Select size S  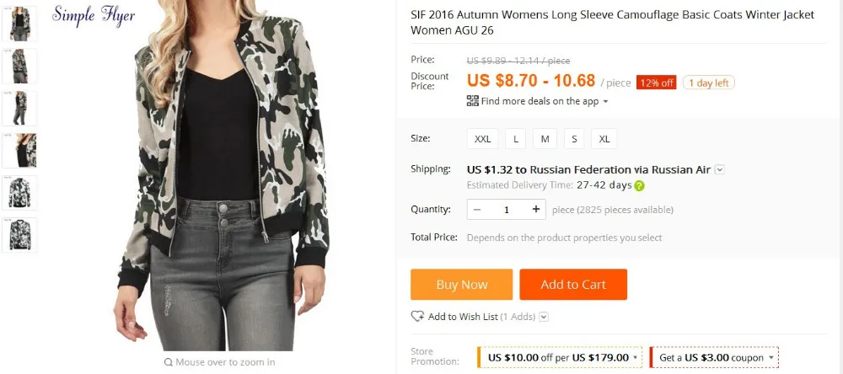click(x=573, y=139)
